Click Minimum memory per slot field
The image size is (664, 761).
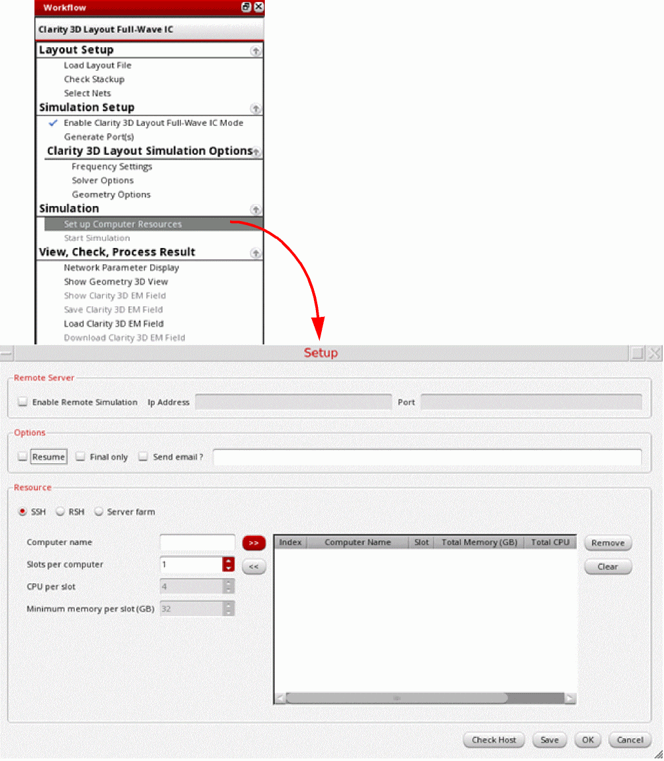191,609
